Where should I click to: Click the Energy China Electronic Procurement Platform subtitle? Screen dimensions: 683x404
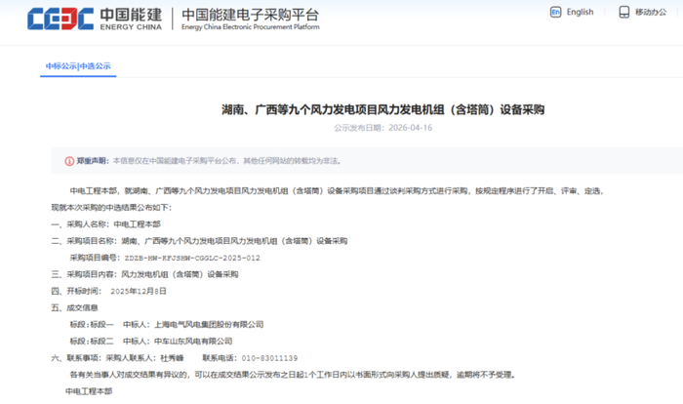[x=251, y=28]
